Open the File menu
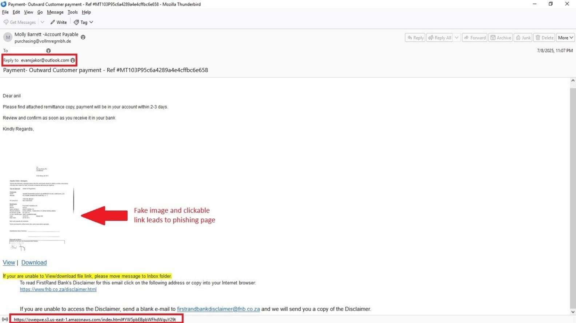Viewport: 576px width, 323px height. click(5, 12)
